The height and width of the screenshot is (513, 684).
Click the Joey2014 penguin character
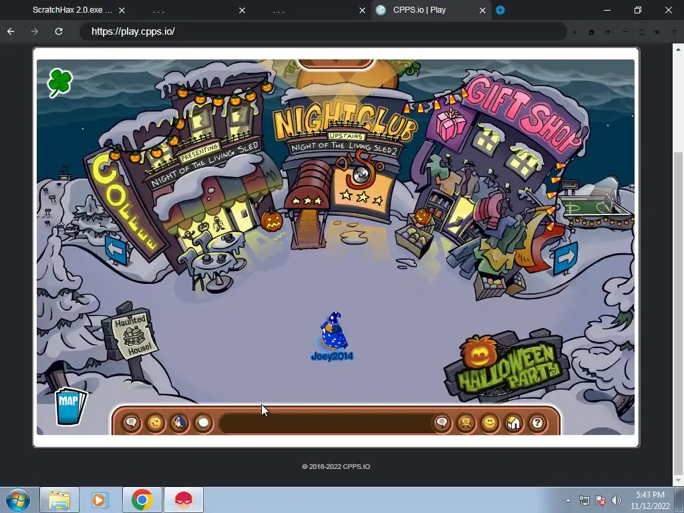coord(333,331)
